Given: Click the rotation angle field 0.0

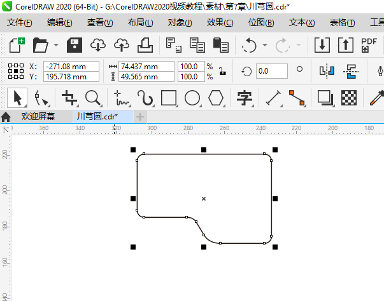Looking at the screenshot, I should click(271, 71).
